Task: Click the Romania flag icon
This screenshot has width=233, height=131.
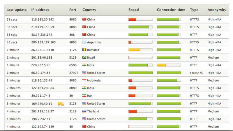Action: point(84,50)
